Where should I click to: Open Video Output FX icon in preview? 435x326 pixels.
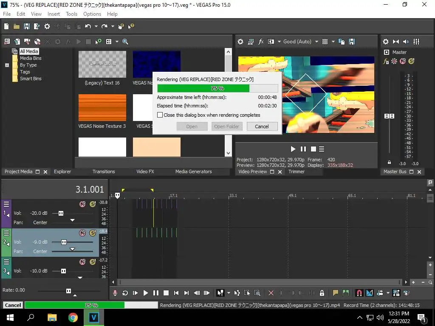coord(261,42)
